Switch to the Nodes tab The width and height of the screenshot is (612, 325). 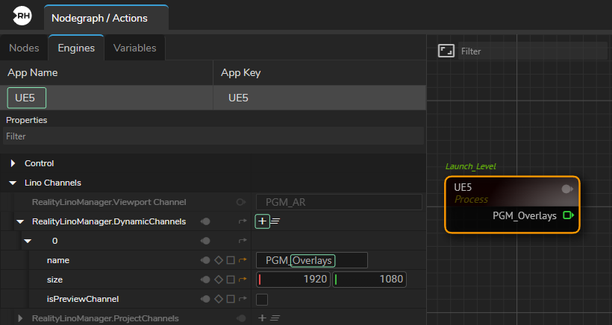(x=24, y=48)
